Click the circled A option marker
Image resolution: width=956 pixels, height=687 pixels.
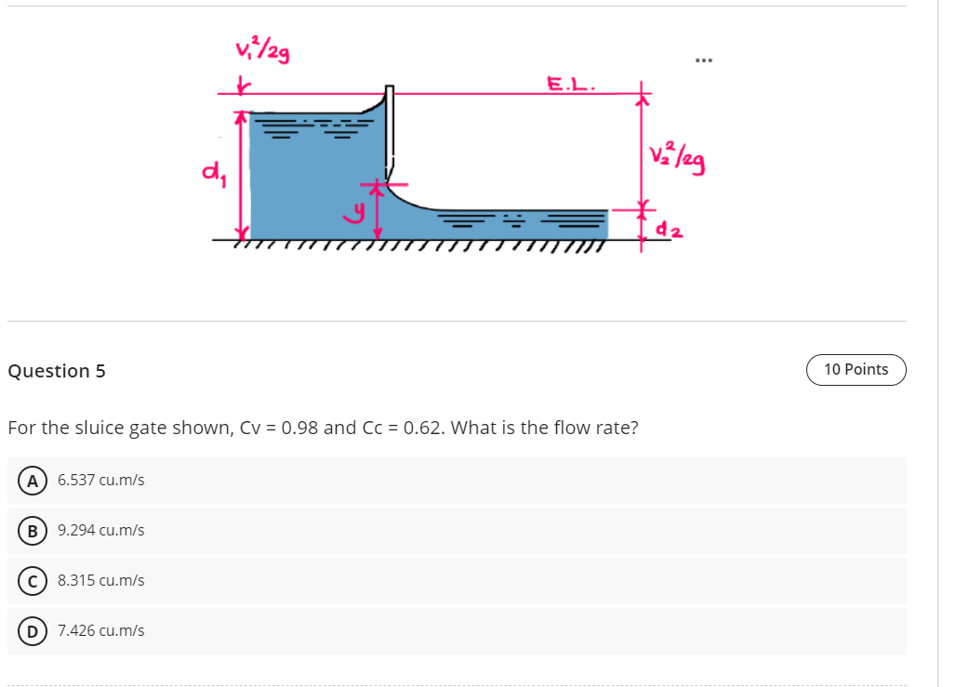point(32,480)
